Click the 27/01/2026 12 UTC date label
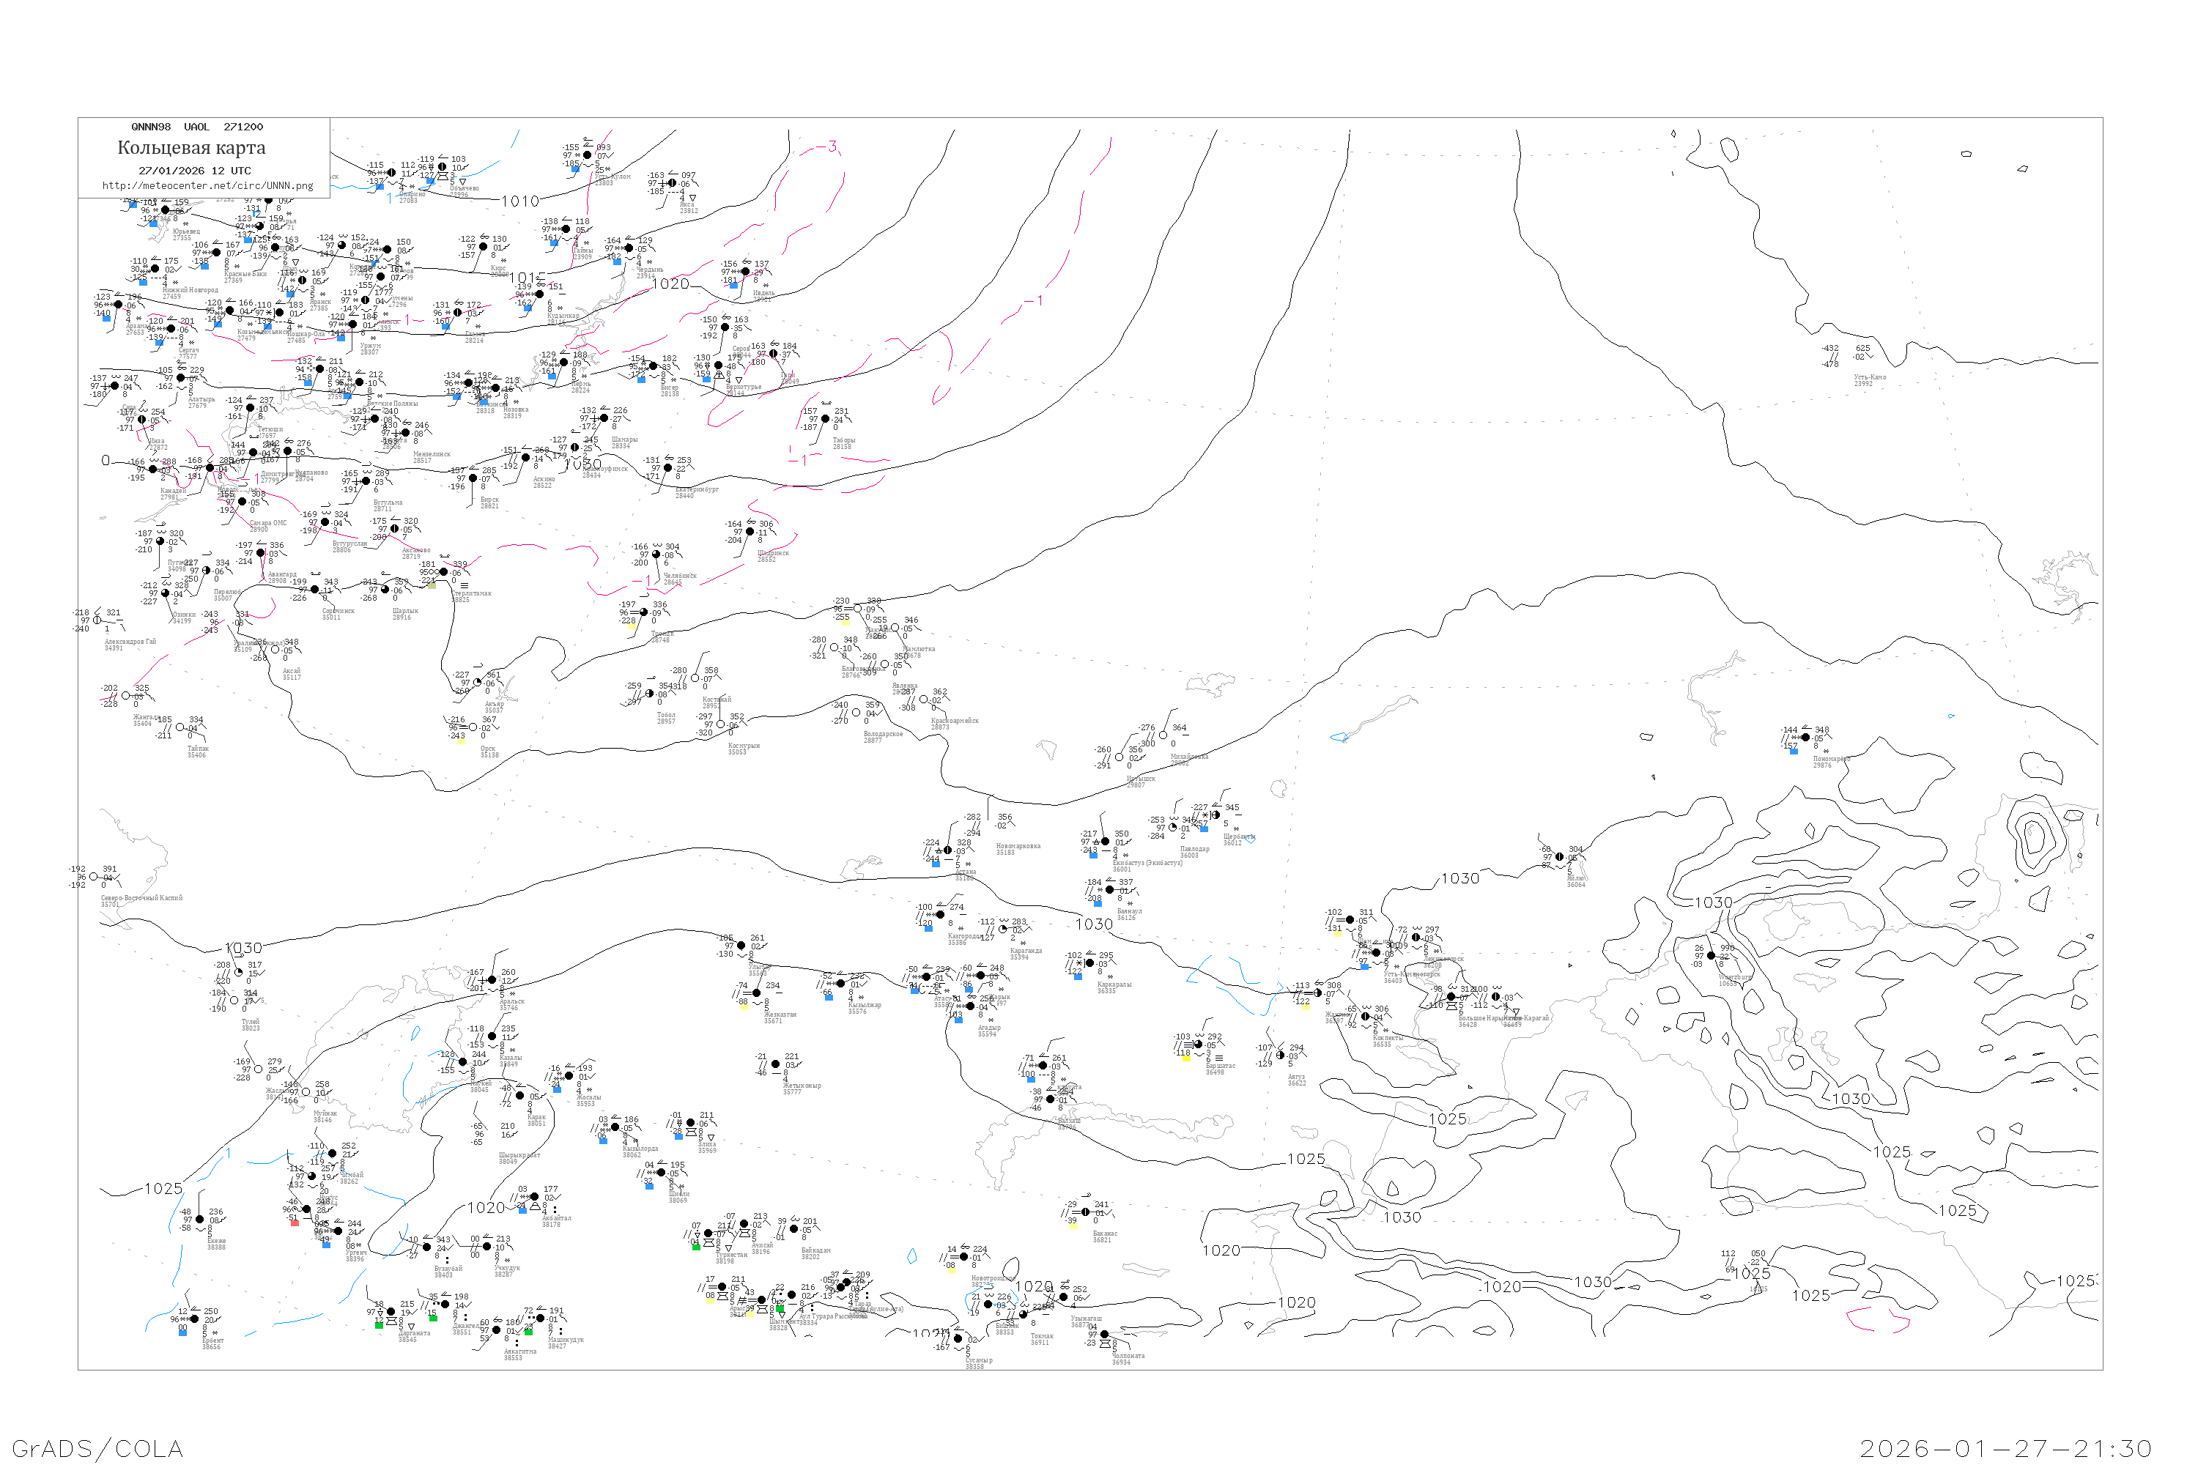The width and height of the screenshot is (2198, 1465). tap(194, 171)
